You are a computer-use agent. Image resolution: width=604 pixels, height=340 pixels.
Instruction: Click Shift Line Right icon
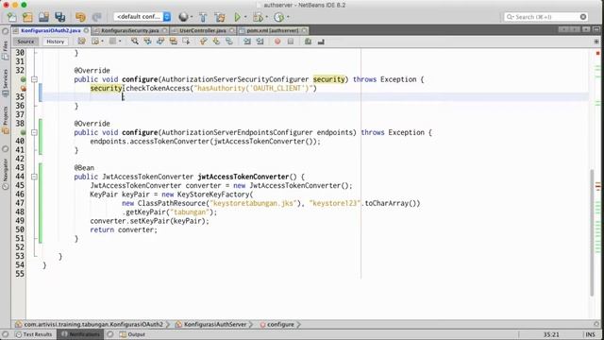pyautogui.click(x=260, y=42)
